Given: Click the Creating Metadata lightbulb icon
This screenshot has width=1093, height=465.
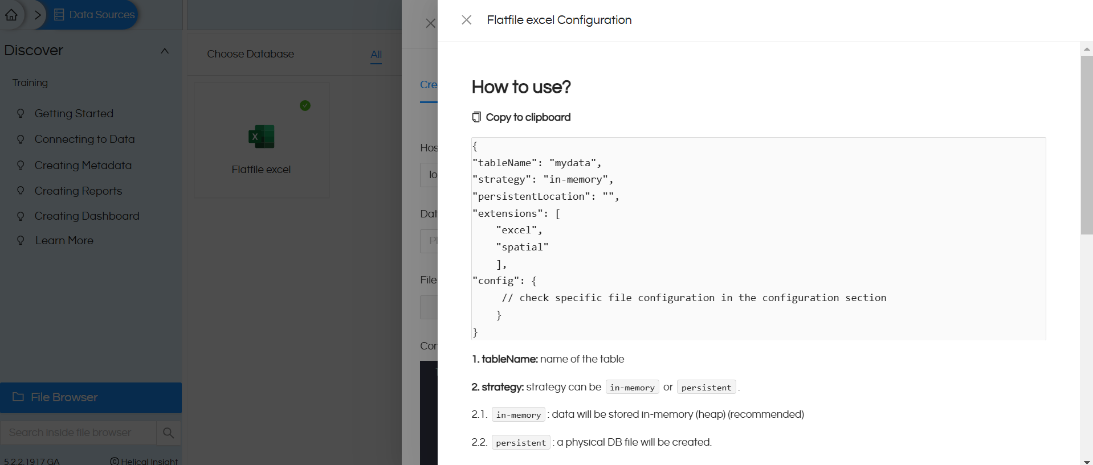Looking at the screenshot, I should click(21, 165).
